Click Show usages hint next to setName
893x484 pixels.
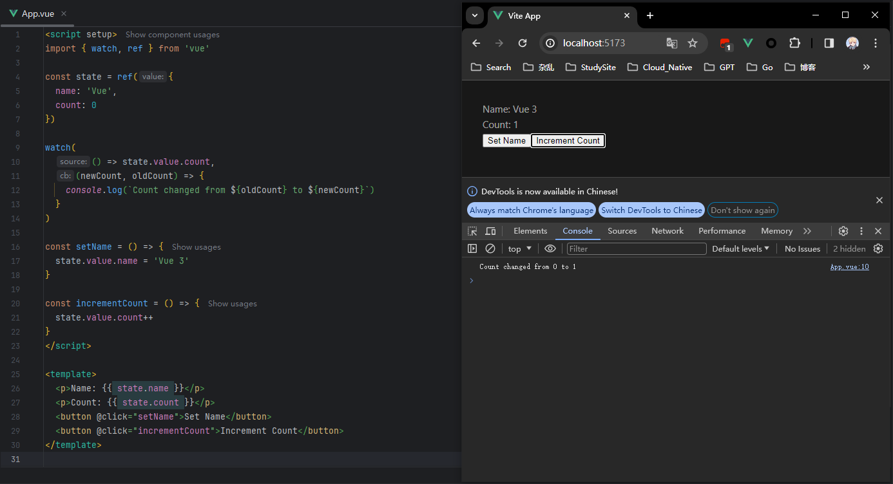[x=197, y=247]
